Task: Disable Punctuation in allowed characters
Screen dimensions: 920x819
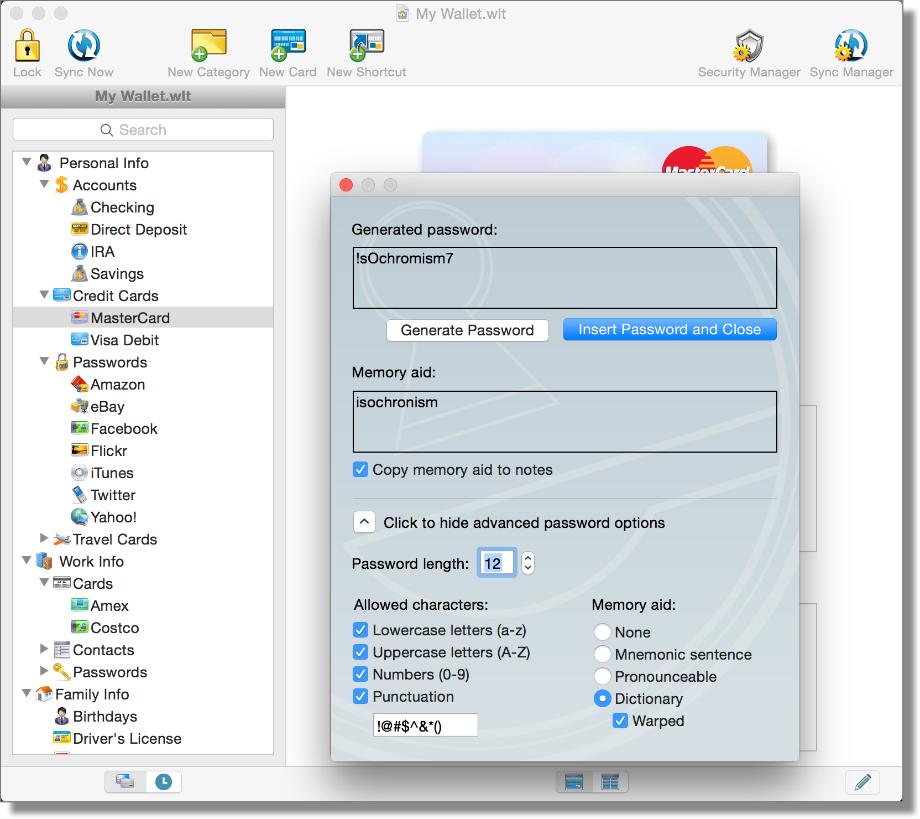Action: click(x=360, y=696)
